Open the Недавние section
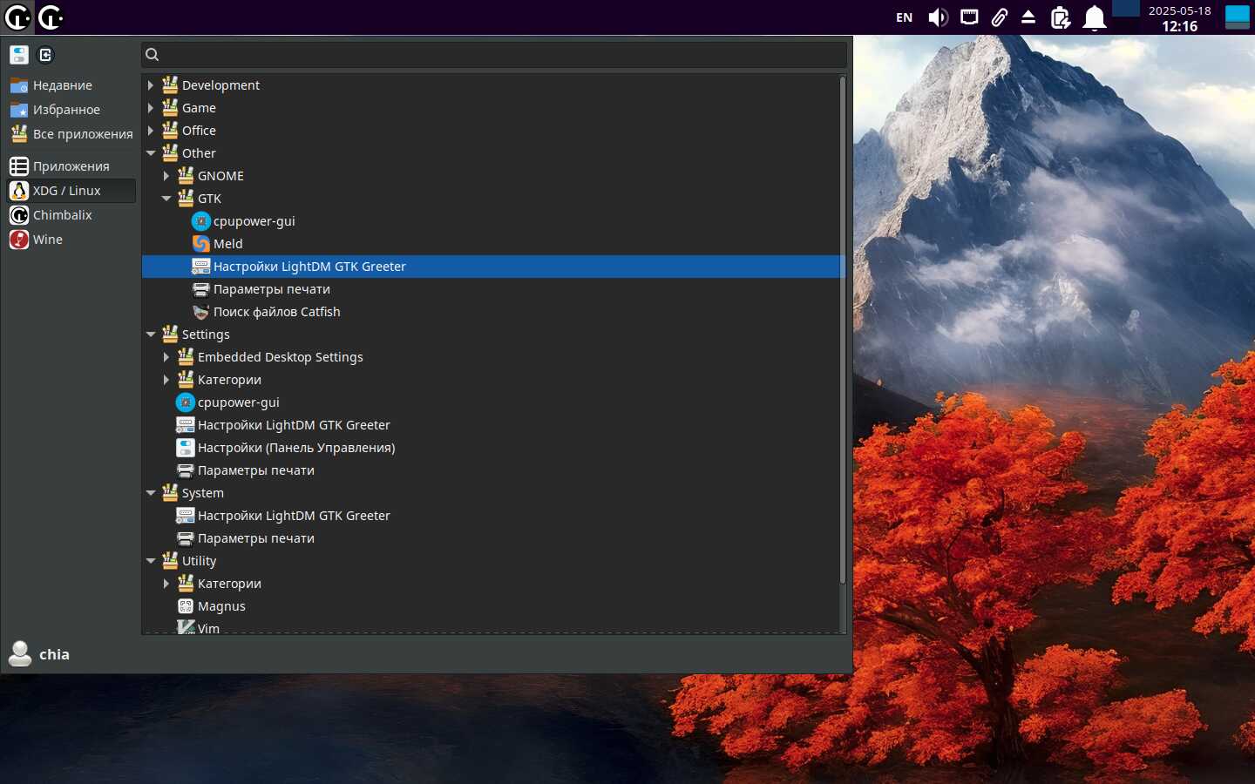 (70, 85)
